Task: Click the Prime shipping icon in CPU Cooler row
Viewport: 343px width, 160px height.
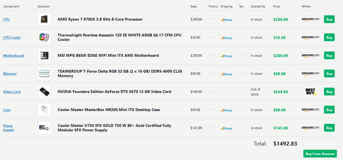Action: point(226,38)
